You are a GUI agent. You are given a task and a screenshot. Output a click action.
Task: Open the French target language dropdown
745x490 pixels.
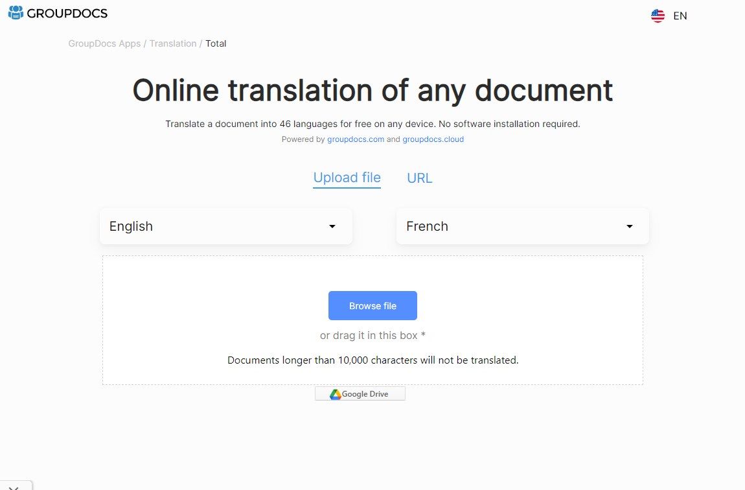[523, 226]
